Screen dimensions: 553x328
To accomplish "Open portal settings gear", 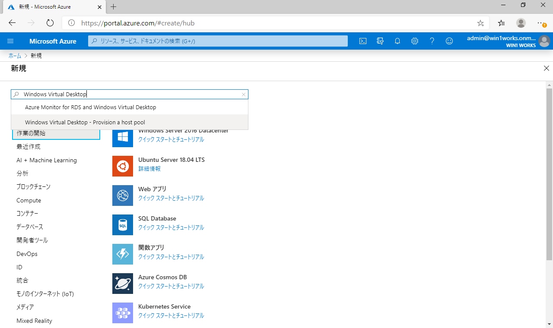I will pyautogui.click(x=415, y=41).
